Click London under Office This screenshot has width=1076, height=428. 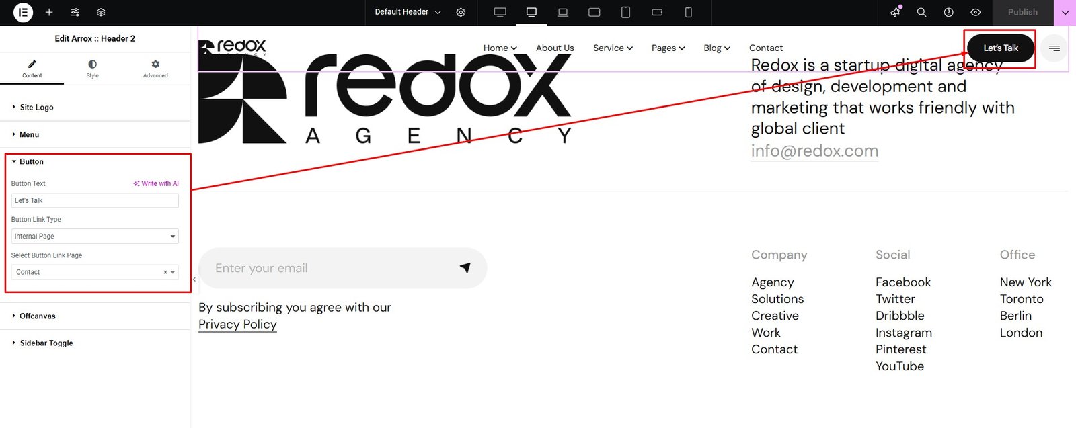1021,333
